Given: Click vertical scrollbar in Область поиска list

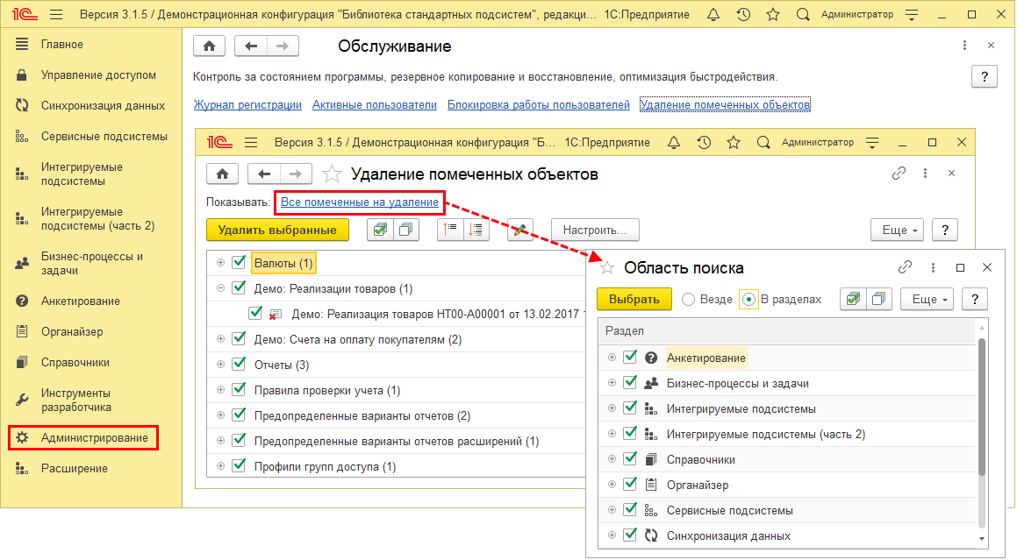Looking at the screenshot, I should (981, 407).
